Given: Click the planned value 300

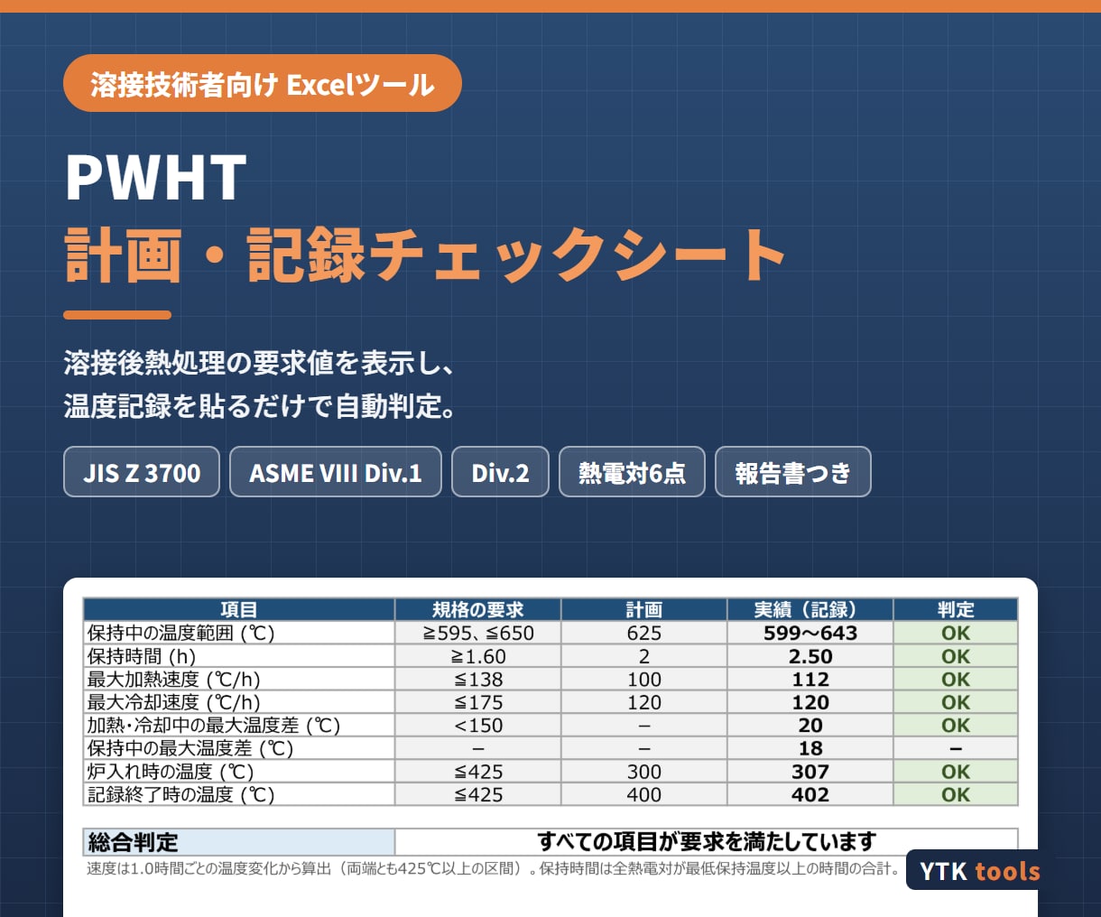Looking at the screenshot, I should [644, 772].
